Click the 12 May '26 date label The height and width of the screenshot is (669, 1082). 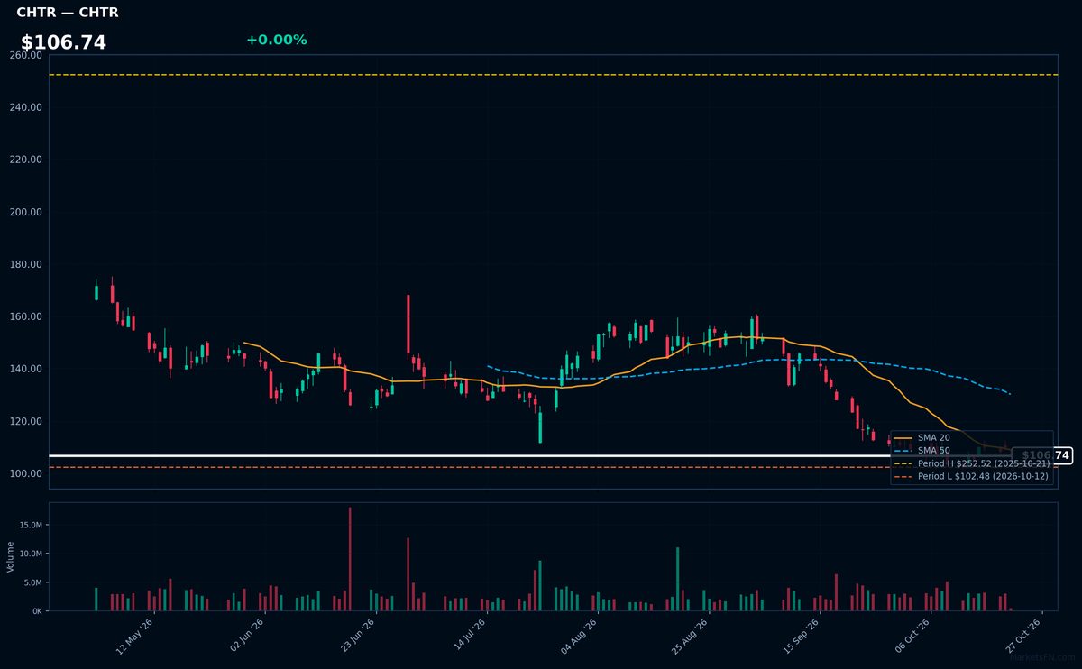[134, 636]
